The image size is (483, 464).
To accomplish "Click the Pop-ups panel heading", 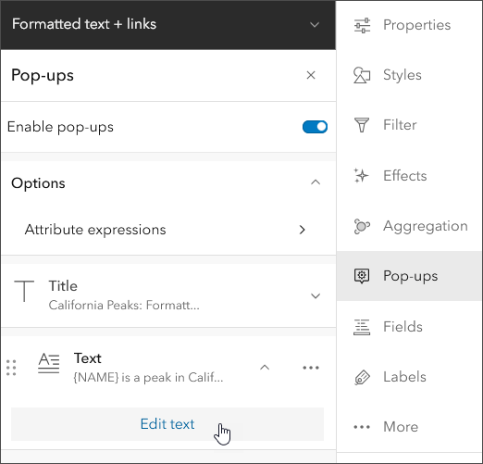I will (x=43, y=75).
